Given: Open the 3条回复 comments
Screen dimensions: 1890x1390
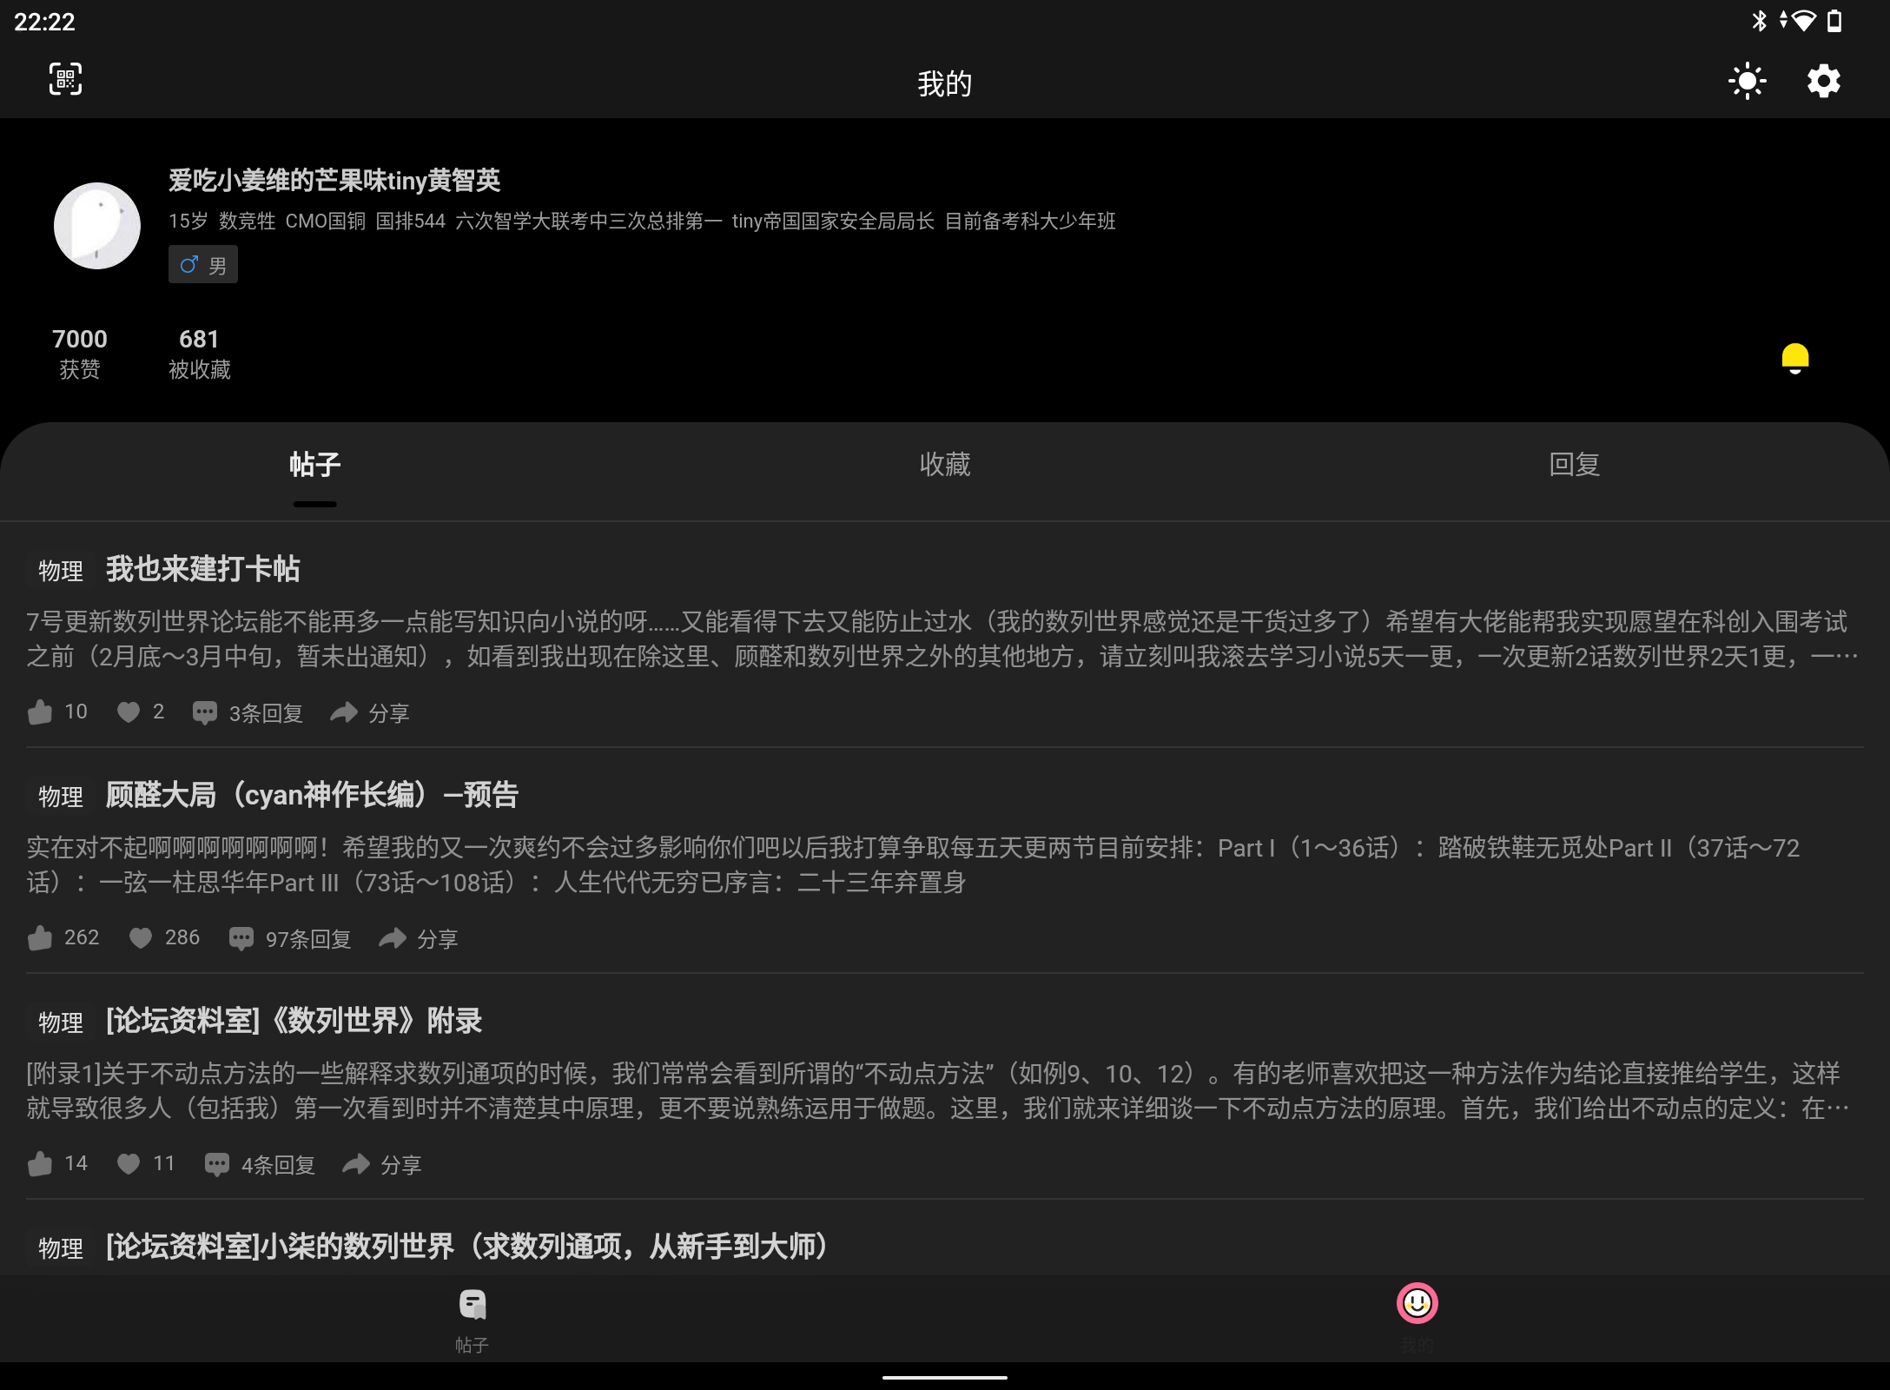Looking at the screenshot, I should pos(248,713).
